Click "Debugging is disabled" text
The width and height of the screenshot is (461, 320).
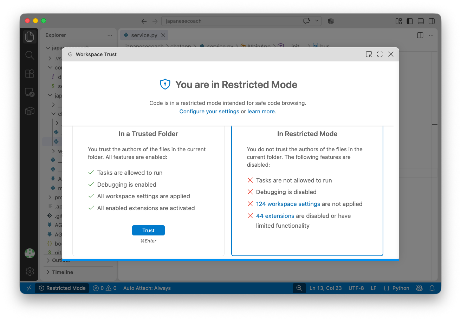[286, 192]
